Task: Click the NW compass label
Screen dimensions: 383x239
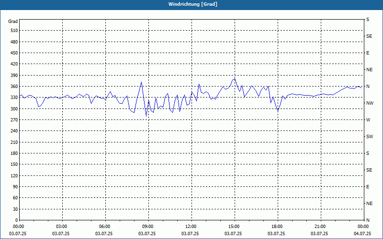Action: (x=370, y=103)
